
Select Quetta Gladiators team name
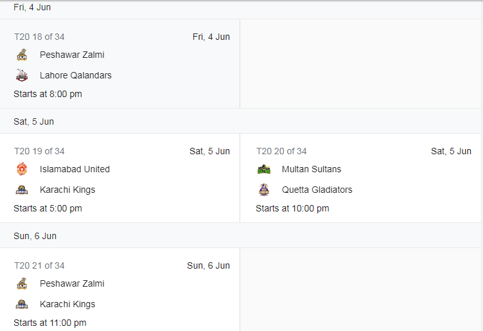point(317,190)
